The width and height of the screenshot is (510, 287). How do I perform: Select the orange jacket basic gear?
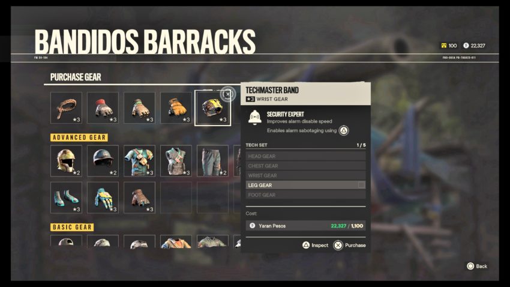click(x=176, y=241)
